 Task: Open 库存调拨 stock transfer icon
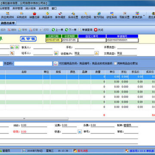coord(60,15)
